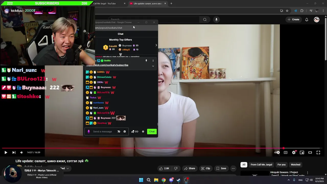327x184 pixels.
Task: Open taskbar search
Action: [x=148, y=180]
